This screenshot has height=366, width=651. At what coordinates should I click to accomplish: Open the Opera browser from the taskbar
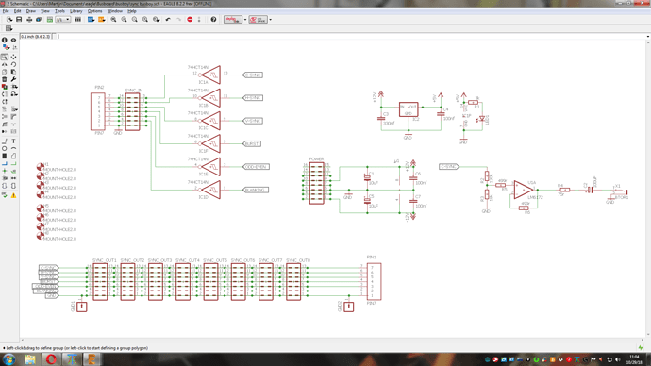click(51, 359)
